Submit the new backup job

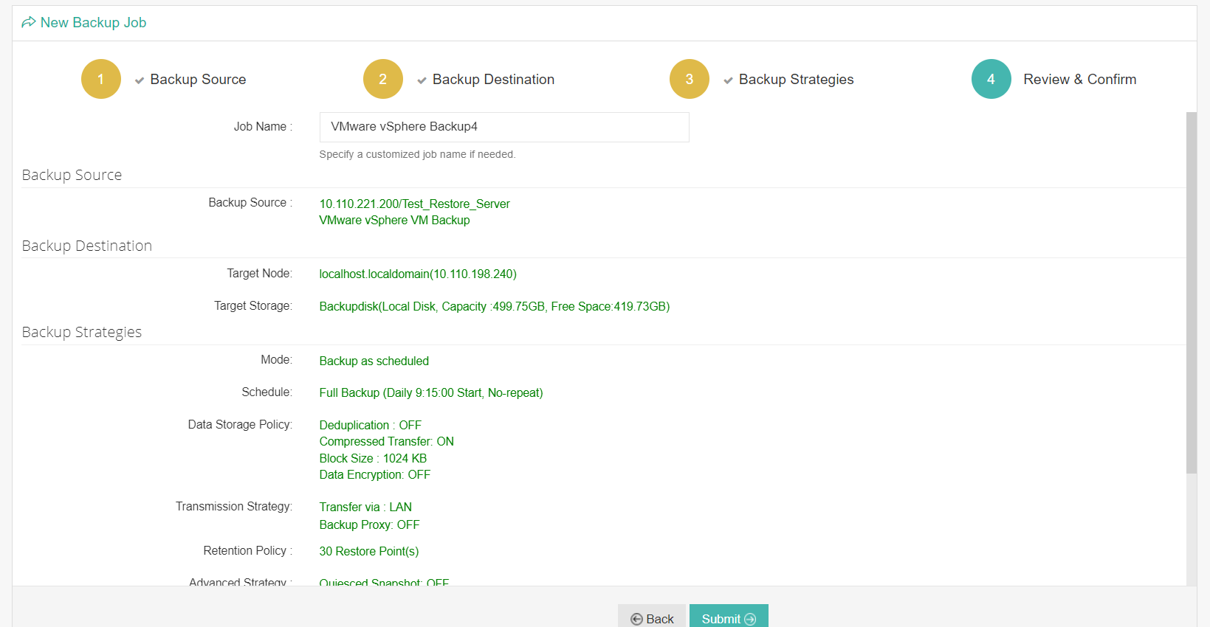pyautogui.click(x=728, y=618)
